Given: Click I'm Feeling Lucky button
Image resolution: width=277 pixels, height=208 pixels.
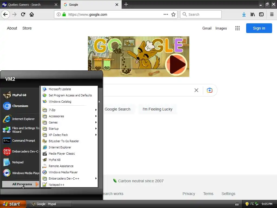Looking at the screenshot, I should 157,109.
